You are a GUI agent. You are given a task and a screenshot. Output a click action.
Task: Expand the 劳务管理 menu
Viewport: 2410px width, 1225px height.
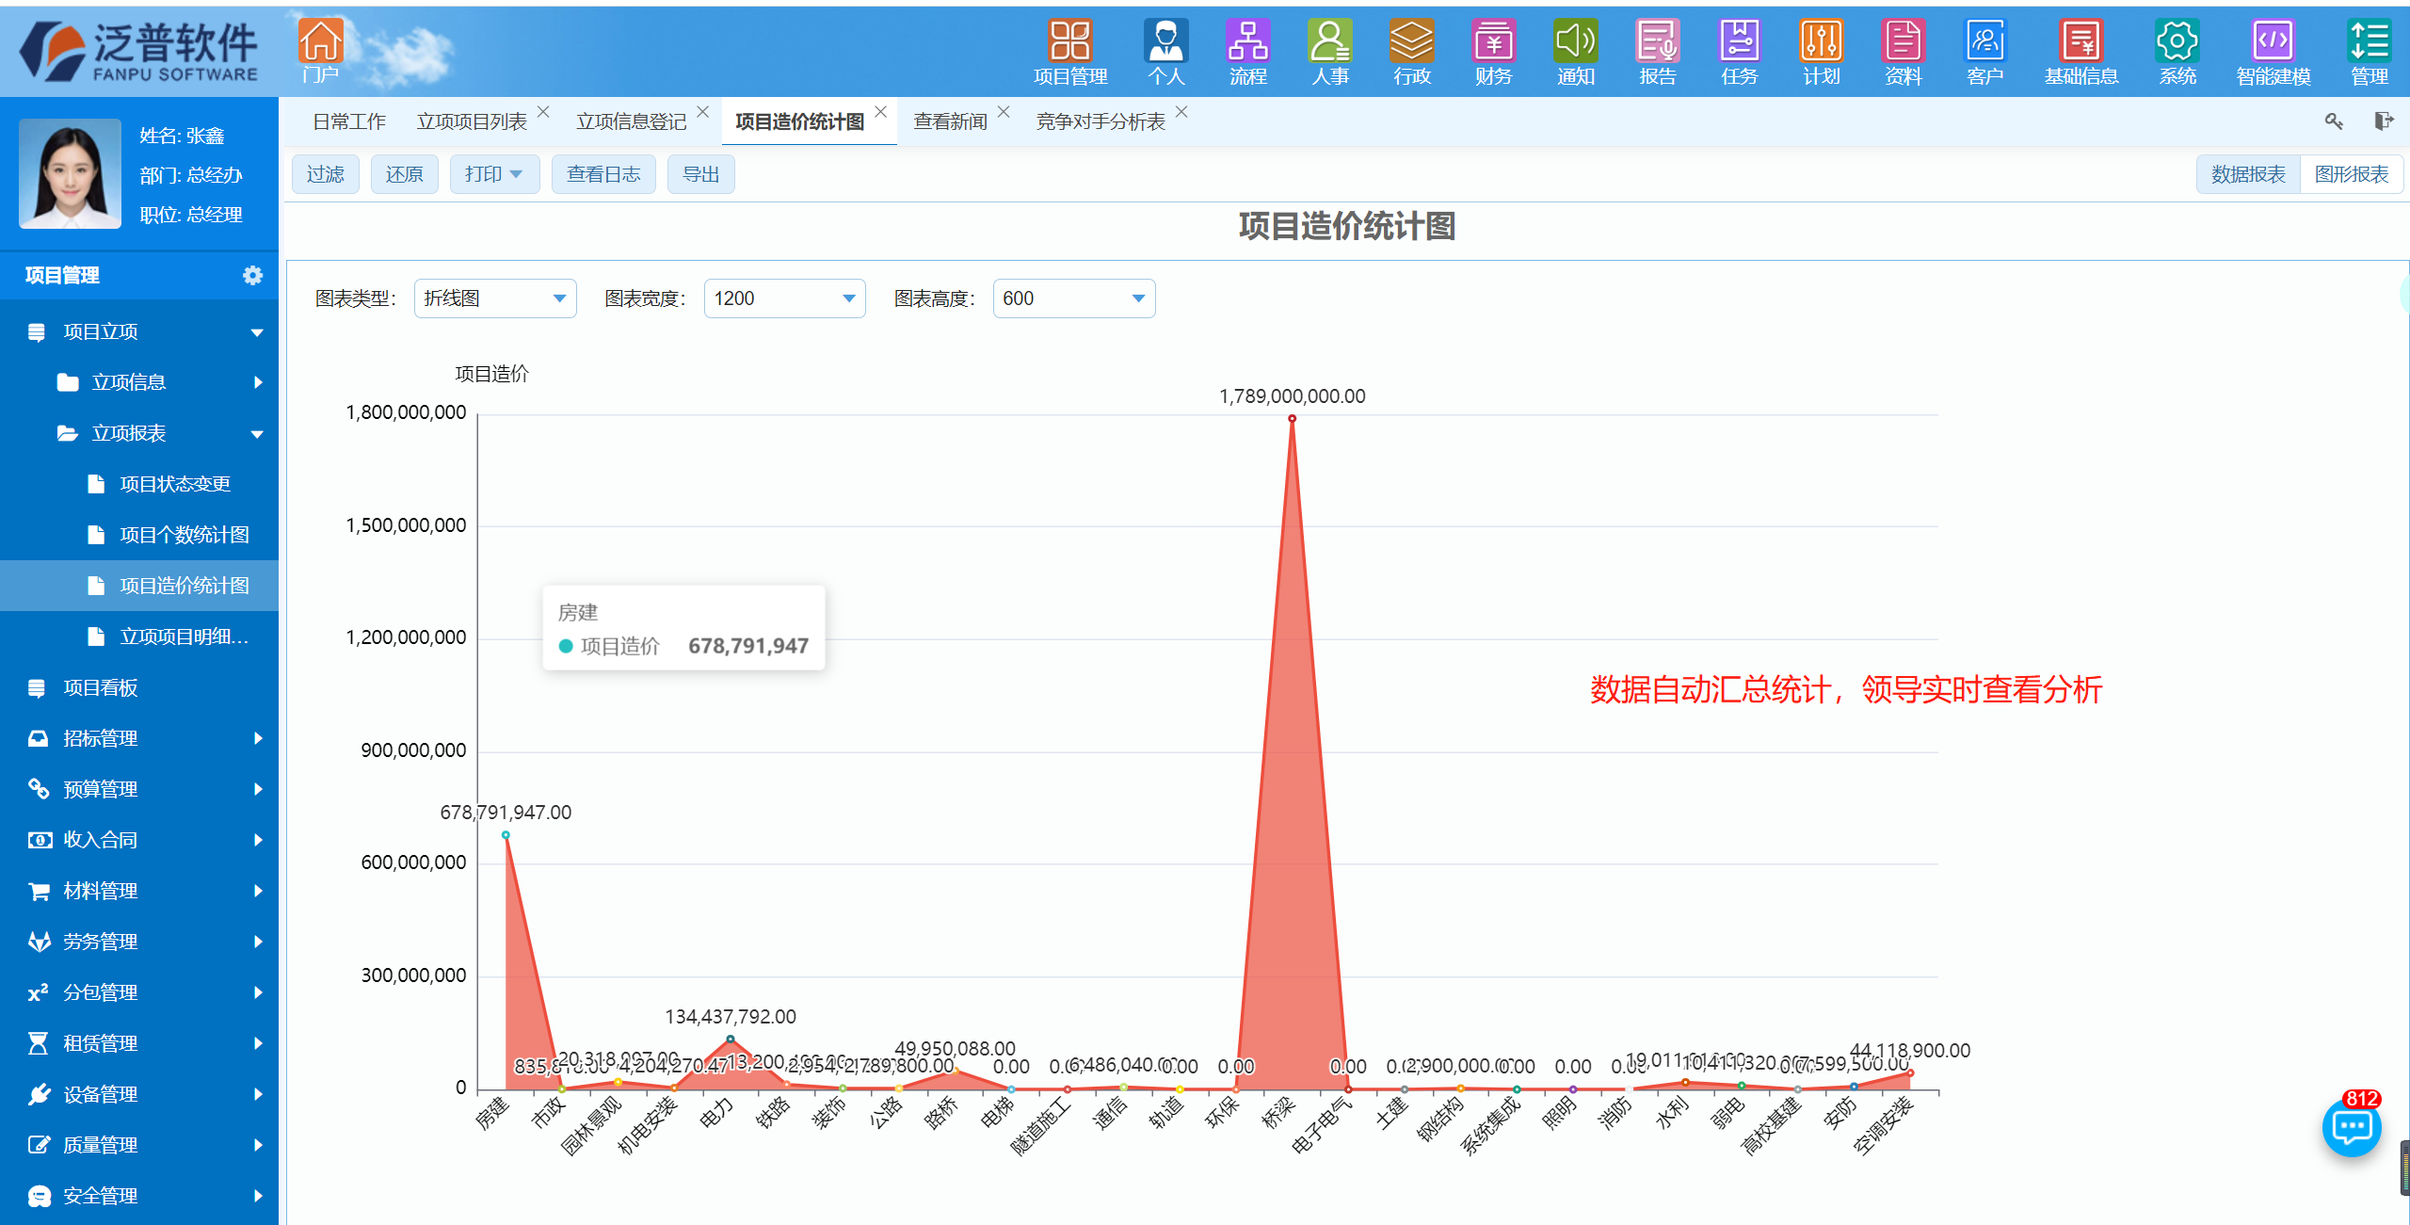(139, 942)
